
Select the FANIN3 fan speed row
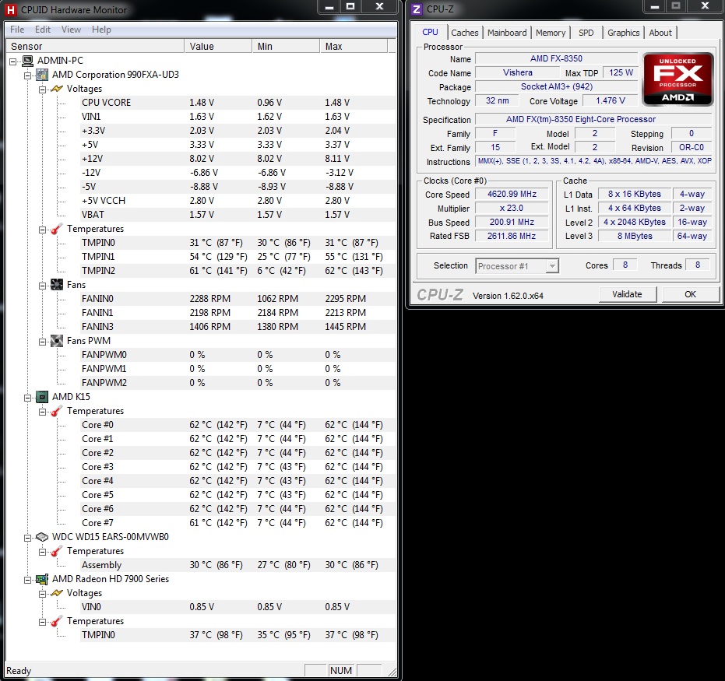[x=238, y=327]
